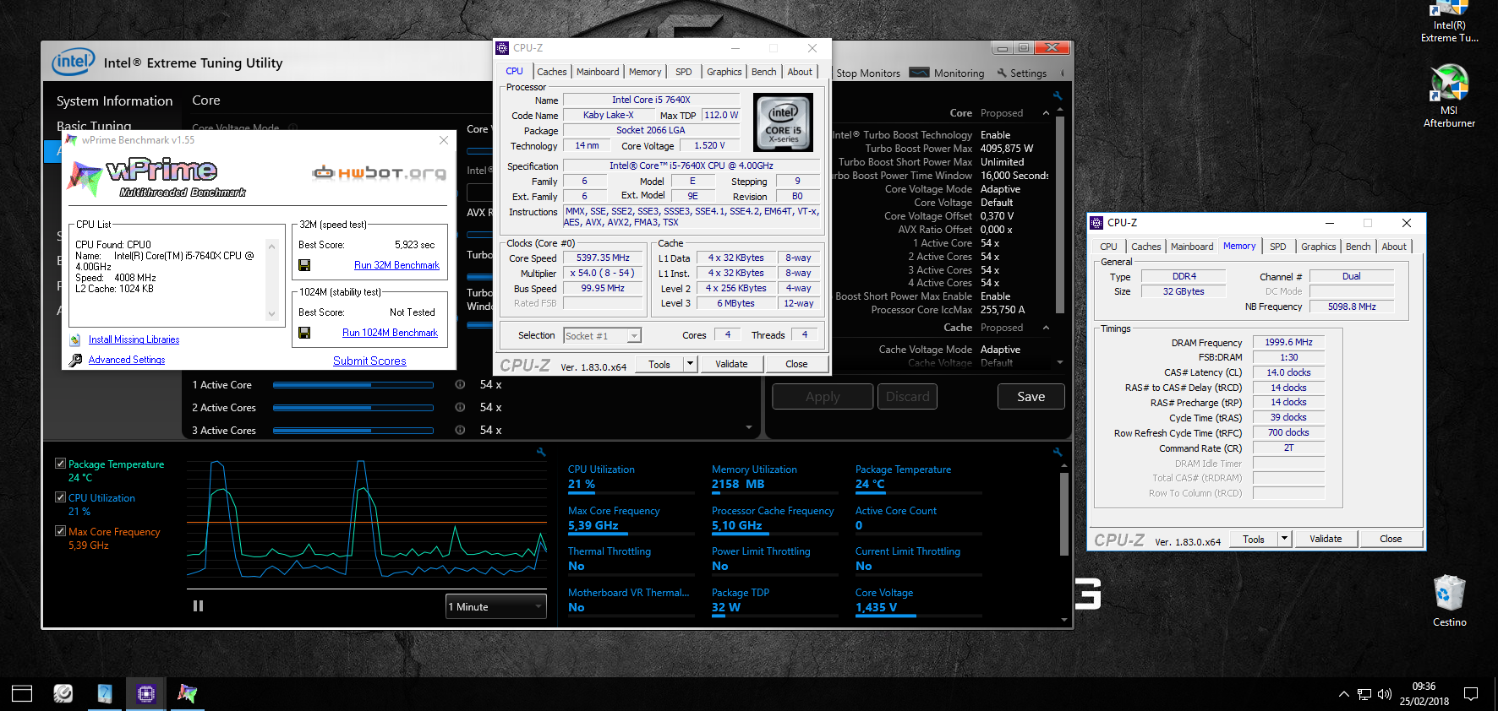The width and height of the screenshot is (1498, 711).
Task: Click the Intel logo in XTU header
Action: pyautogui.click(x=74, y=62)
